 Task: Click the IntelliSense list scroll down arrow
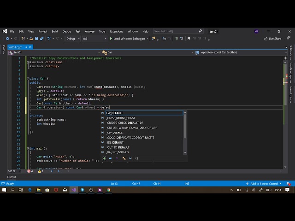click(185, 152)
